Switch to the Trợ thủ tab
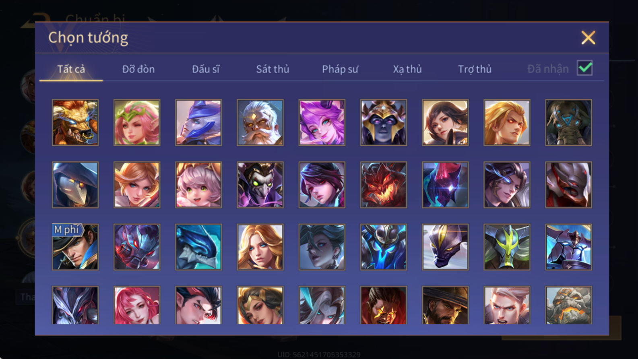This screenshot has width=638, height=359. click(475, 69)
